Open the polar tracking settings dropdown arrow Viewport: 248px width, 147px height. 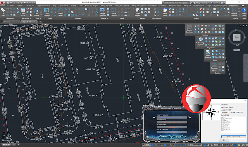click(168, 145)
